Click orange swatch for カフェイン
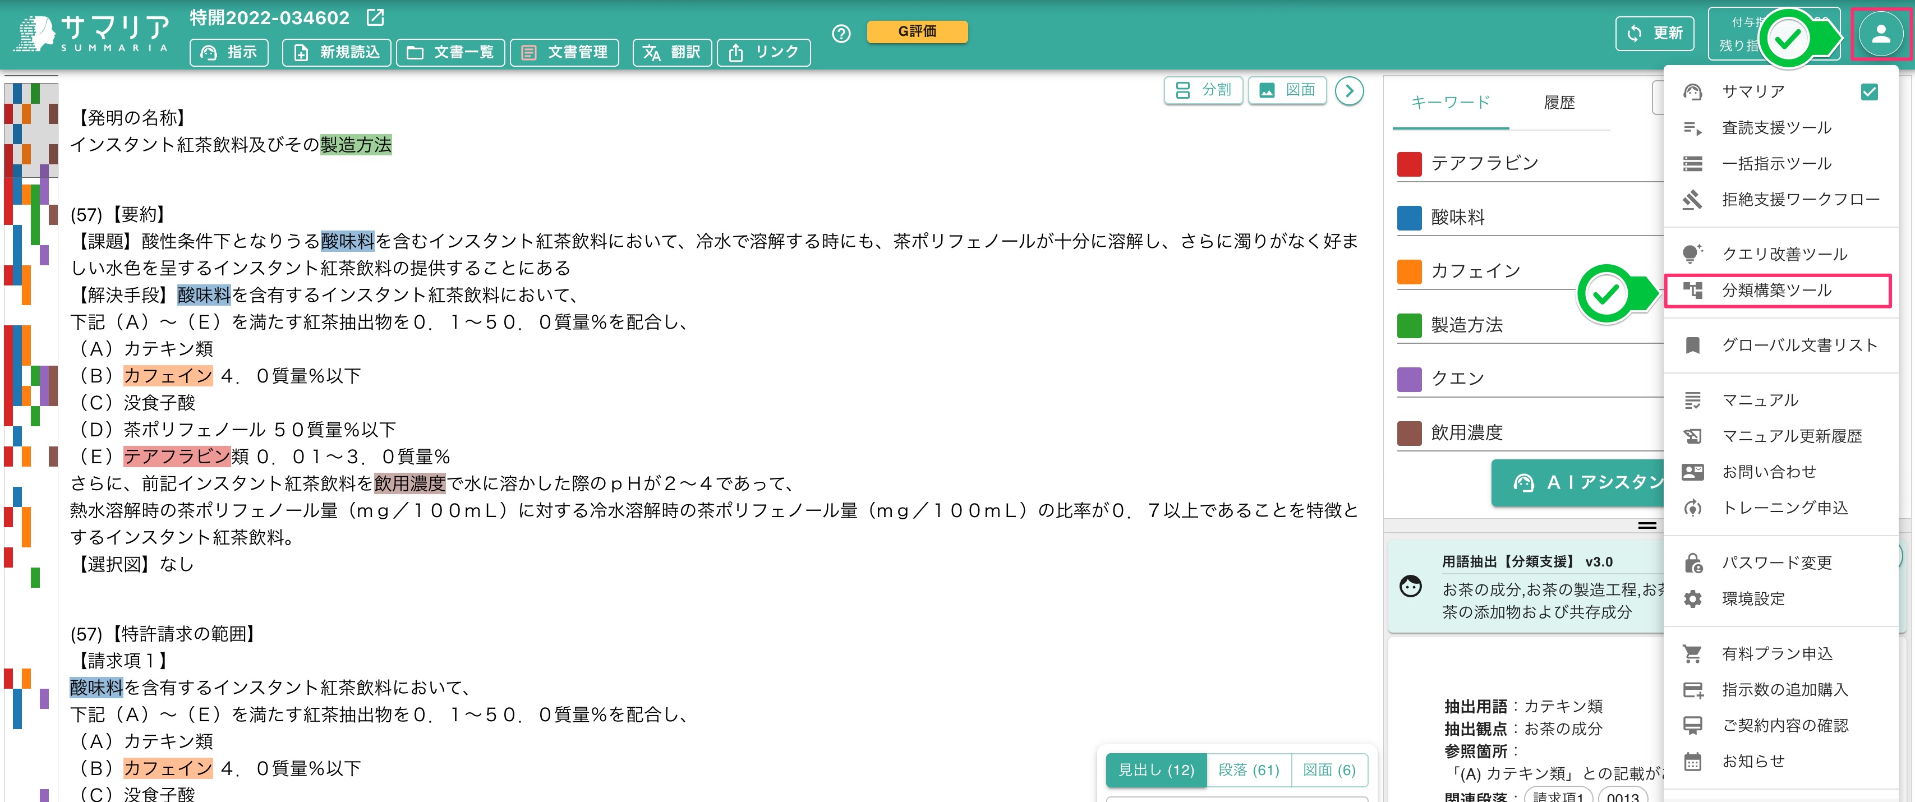This screenshot has height=802, width=1915. tap(1410, 271)
